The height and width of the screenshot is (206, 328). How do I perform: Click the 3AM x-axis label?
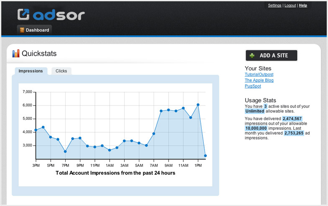(x=125, y=165)
